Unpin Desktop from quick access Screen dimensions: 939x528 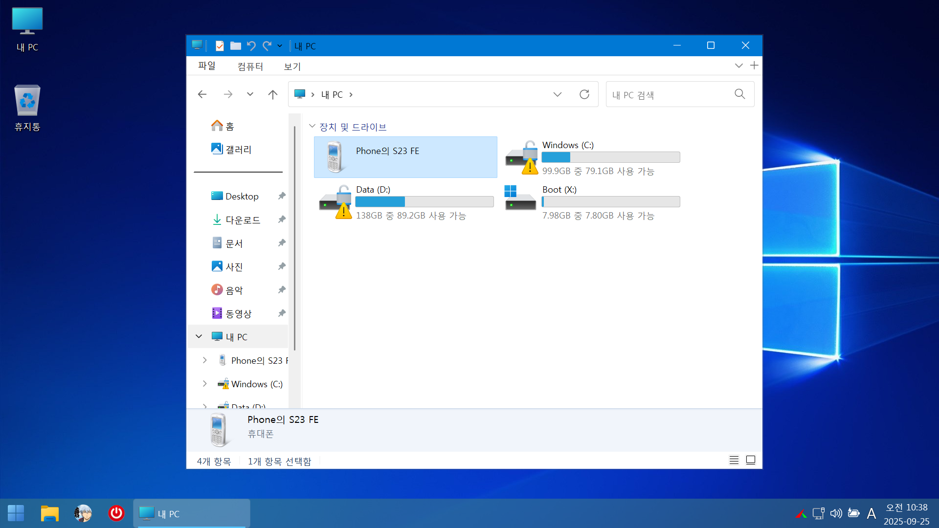click(x=282, y=196)
